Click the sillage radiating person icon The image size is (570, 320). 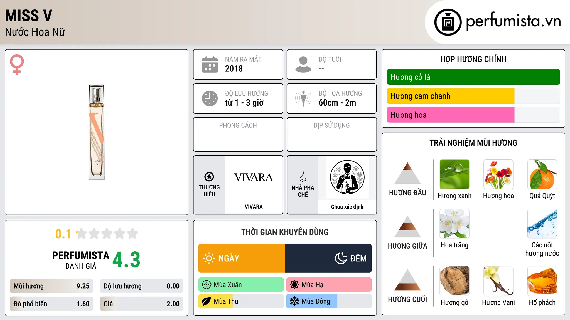(x=303, y=98)
